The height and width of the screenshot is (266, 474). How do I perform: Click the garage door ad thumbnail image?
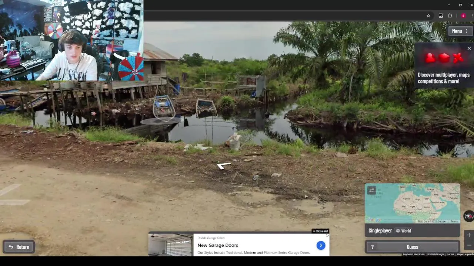(170, 245)
